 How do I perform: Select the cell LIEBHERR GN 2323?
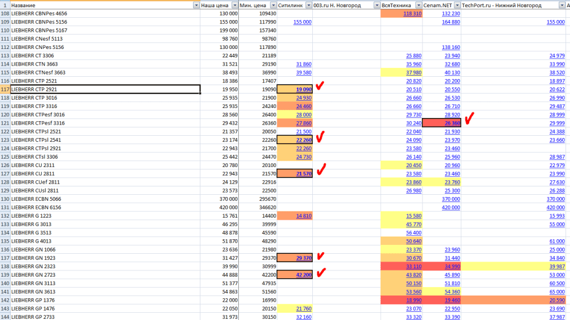tap(105, 267)
